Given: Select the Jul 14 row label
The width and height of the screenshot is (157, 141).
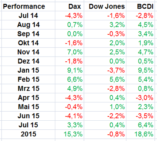Looking at the screenshot, I should 28,16.
